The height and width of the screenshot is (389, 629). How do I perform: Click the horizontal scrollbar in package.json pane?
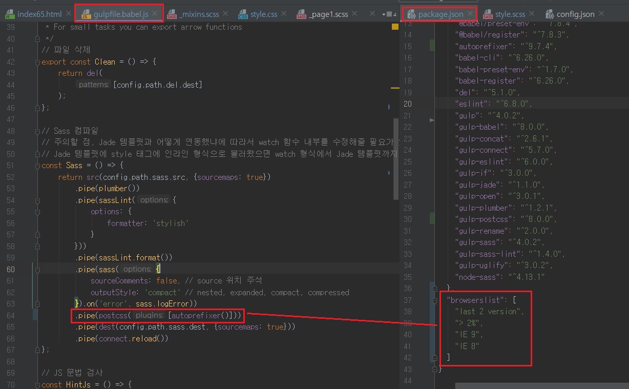pyautogui.click(x=538, y=385)
